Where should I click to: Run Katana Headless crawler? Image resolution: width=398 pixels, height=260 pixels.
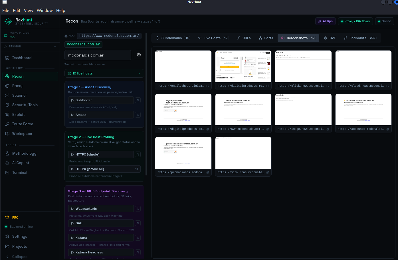[x=101, y=252]
